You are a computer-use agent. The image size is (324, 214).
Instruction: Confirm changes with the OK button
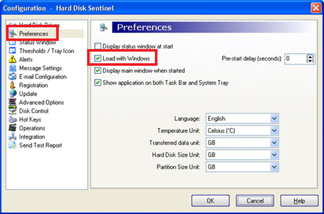pyautogui.click(x=211, y=200)
